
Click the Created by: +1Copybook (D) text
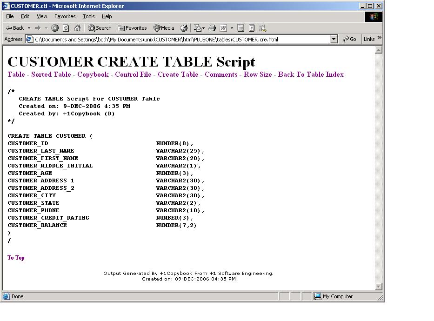pos(67,114)
